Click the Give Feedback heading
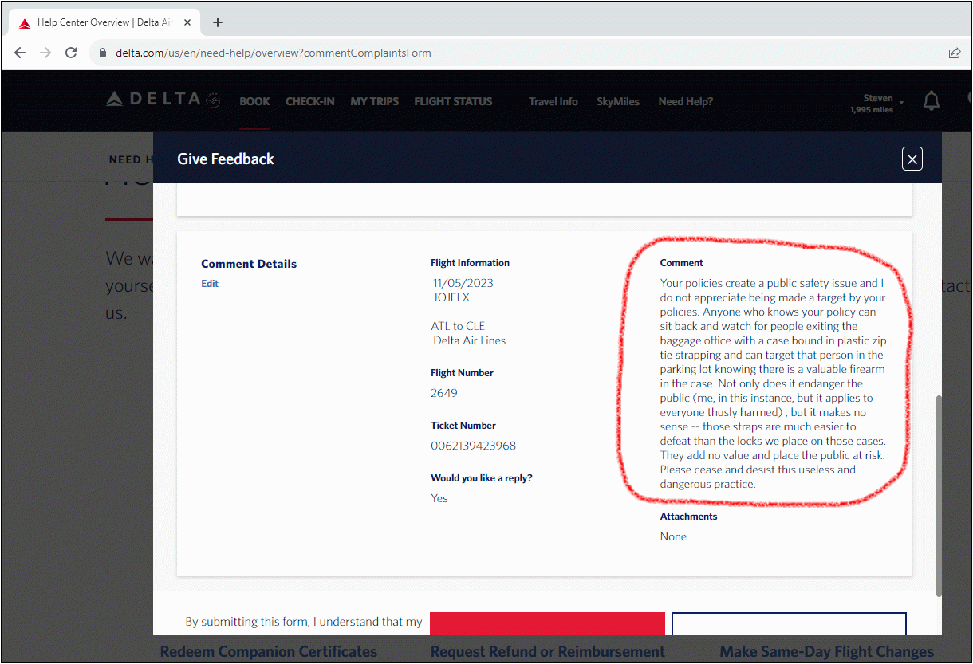The width and height of the screenshot is (973, 664). point(226,159)
